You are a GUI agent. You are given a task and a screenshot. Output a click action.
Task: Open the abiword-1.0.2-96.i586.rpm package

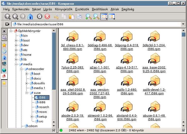click(x=100, y=111)
